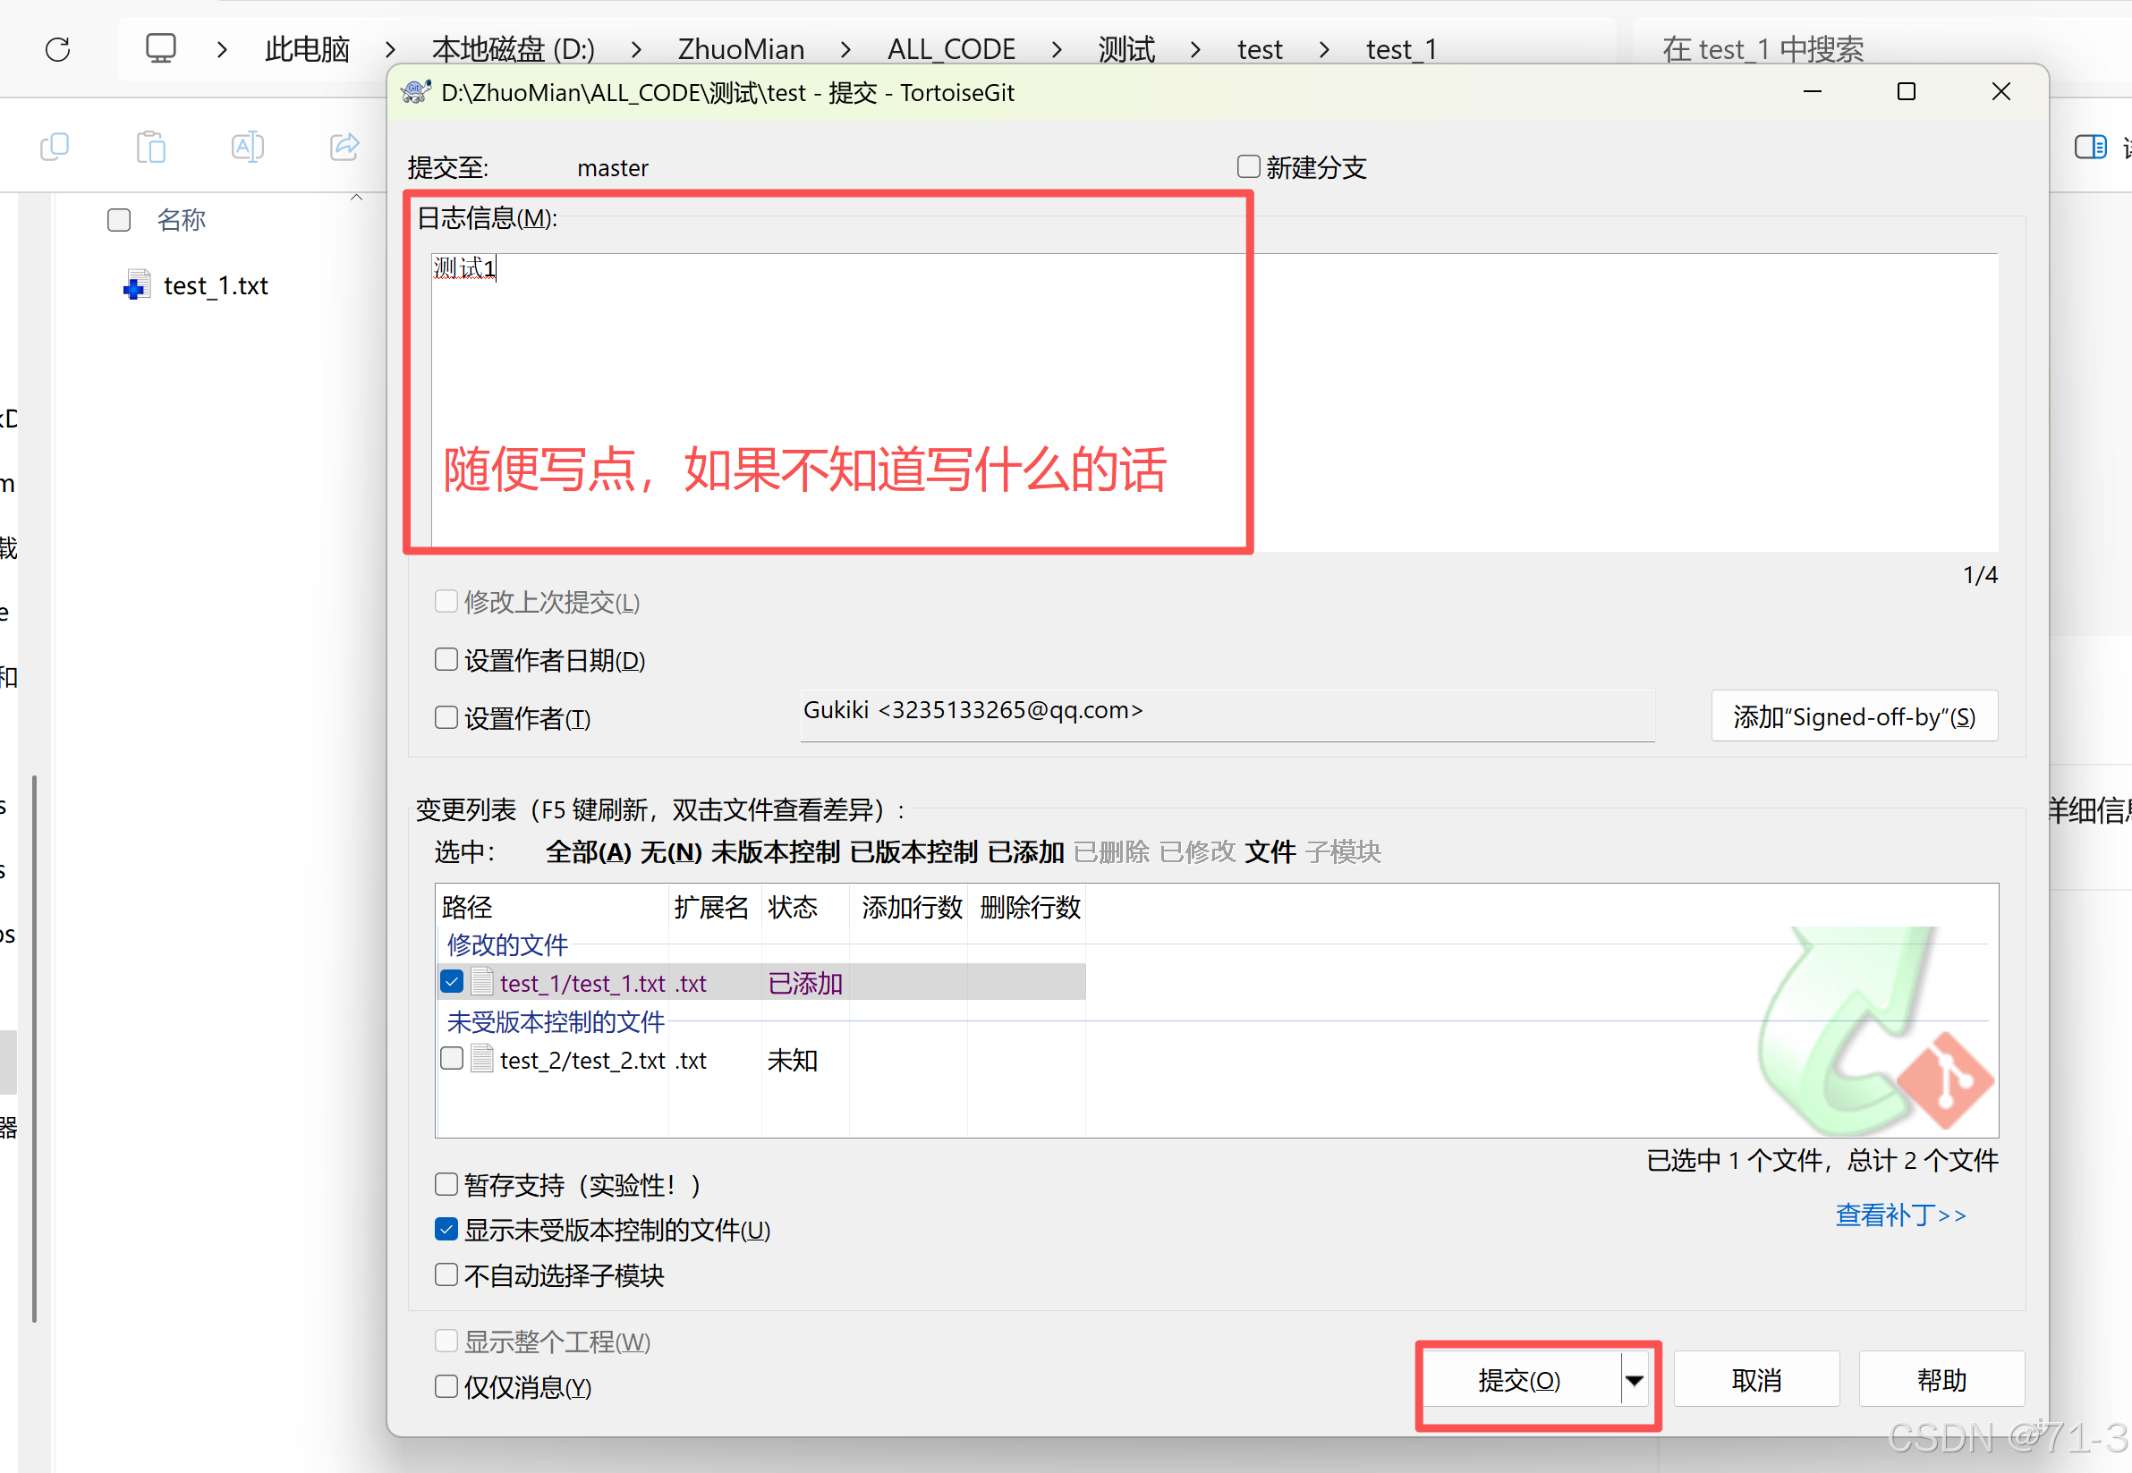Select the 未版本控制 filter option
The width and height of the screenshot is (2132, 1473).
click(x=775, y=851)
